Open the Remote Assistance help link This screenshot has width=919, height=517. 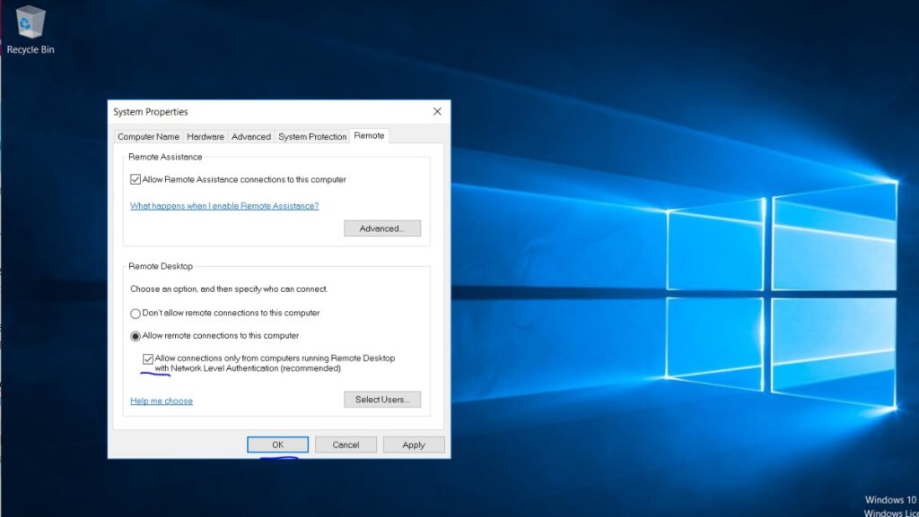click(x=224, y=206)
